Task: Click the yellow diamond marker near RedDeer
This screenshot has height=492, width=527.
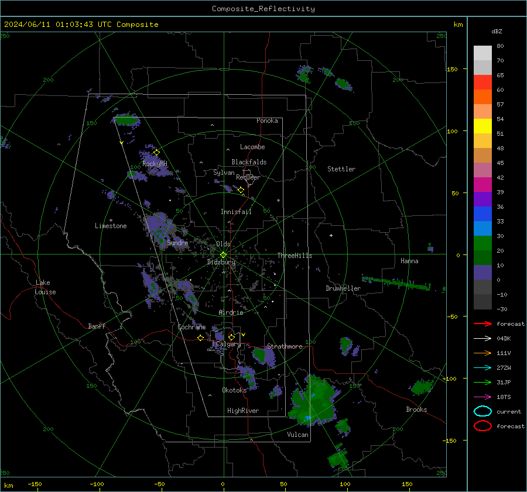Action: click(x=241, y=190)
